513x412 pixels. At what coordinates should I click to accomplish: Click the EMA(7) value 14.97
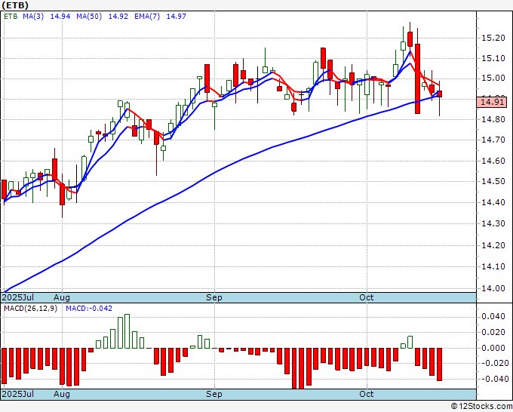pos(177,17)
